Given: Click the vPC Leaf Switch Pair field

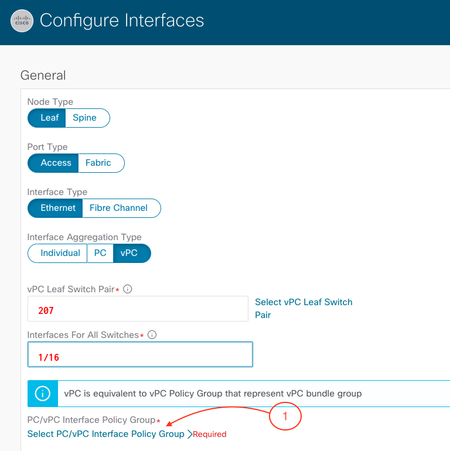Looking at the screenshot, I should pos(138,309).
